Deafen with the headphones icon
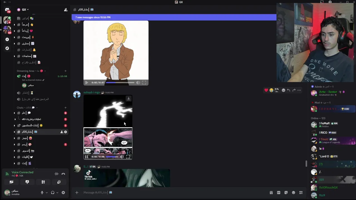This screenshot has width=356, height=200. point(53,192)
